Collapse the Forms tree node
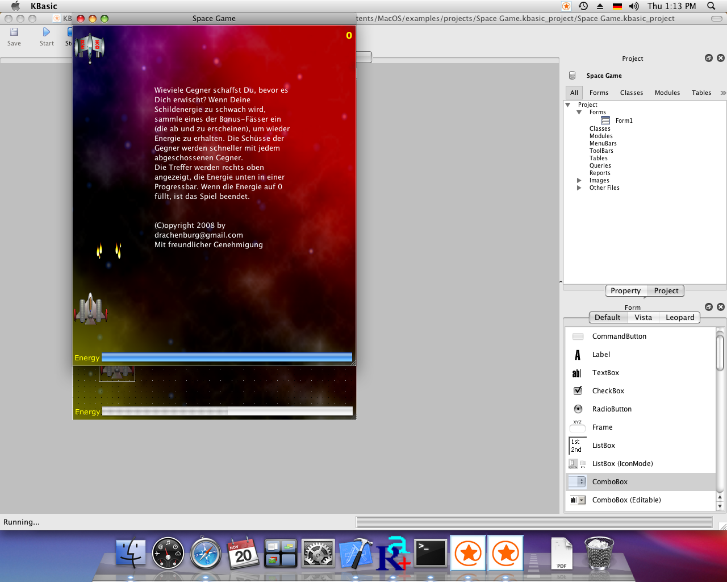The width and height of the screenshot is (727, 582). [579, 113]
